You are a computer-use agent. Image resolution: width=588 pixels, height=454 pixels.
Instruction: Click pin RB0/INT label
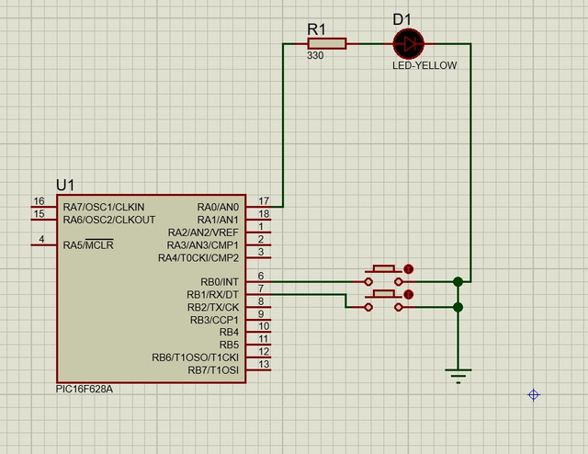[x=220, y=282]
